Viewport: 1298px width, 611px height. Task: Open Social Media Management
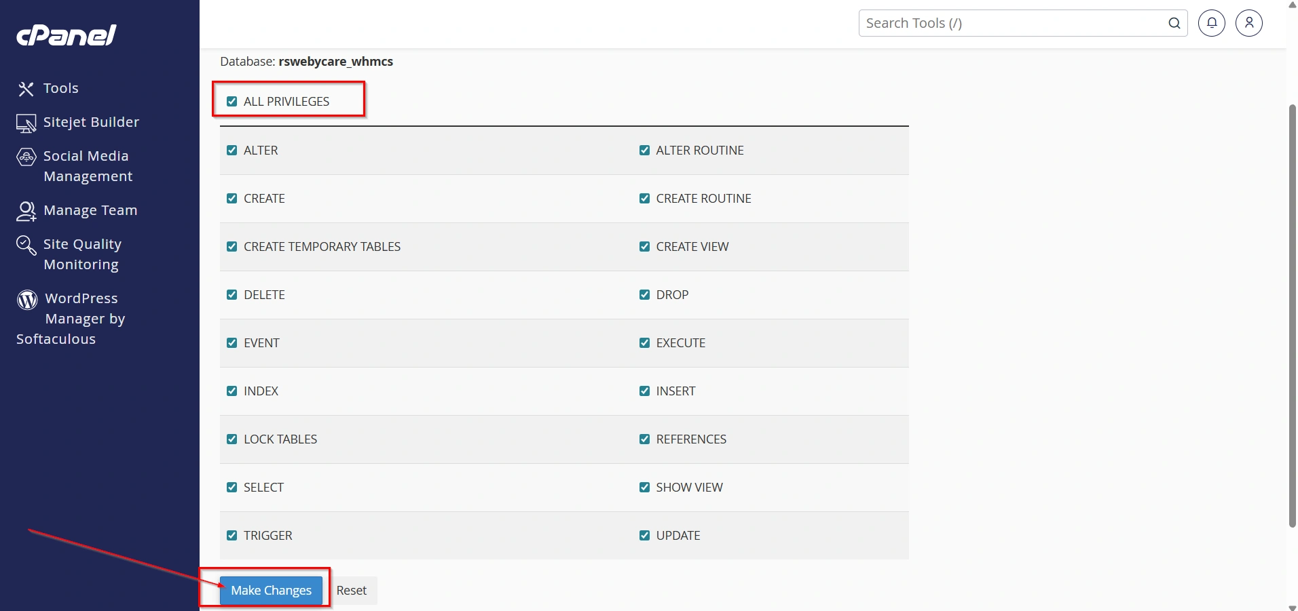point(88,166)
